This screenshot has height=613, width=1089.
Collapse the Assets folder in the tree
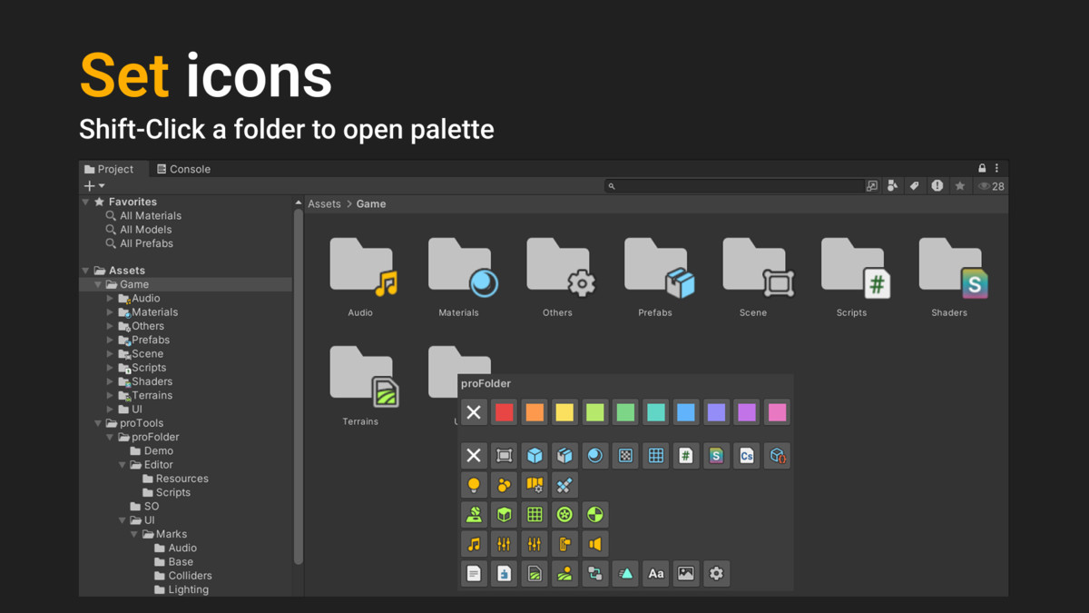84,270
